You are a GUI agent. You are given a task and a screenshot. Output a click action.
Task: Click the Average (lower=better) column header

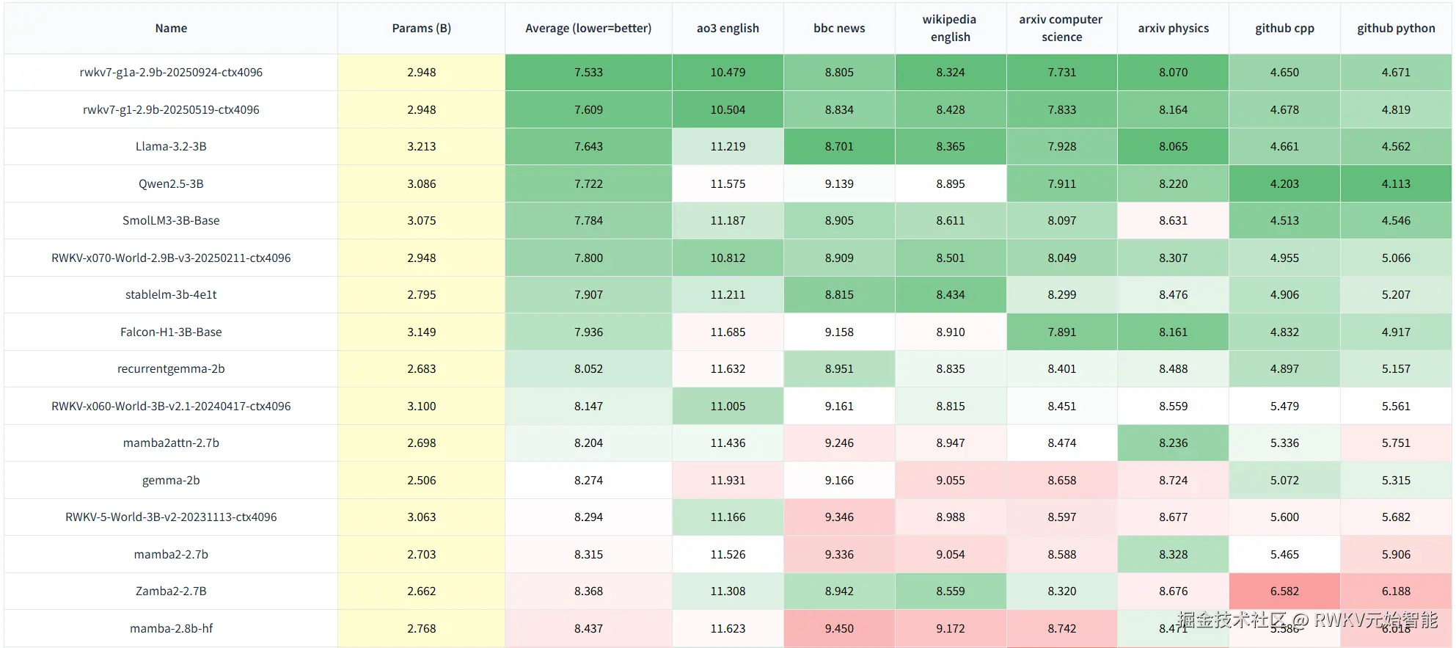[588, 29]
